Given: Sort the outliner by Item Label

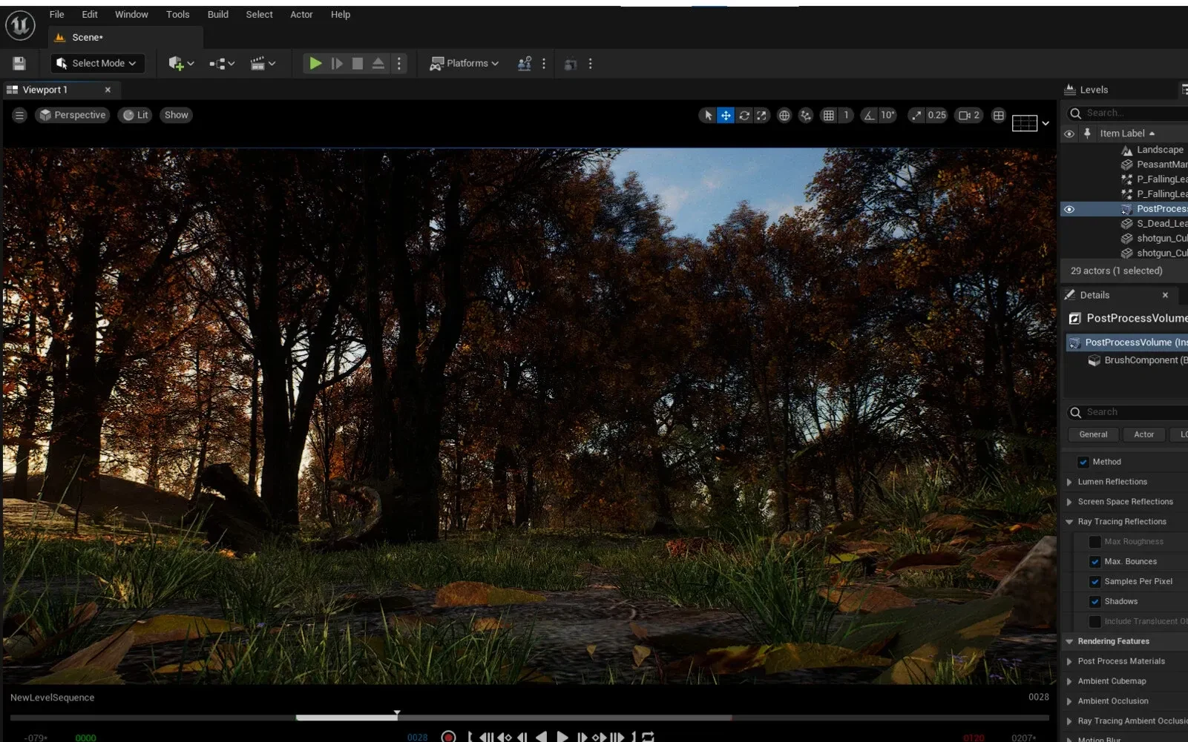Looking at the screenshot, I should pos(1127,133).
